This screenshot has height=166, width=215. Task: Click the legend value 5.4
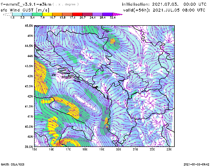point(32,17)
